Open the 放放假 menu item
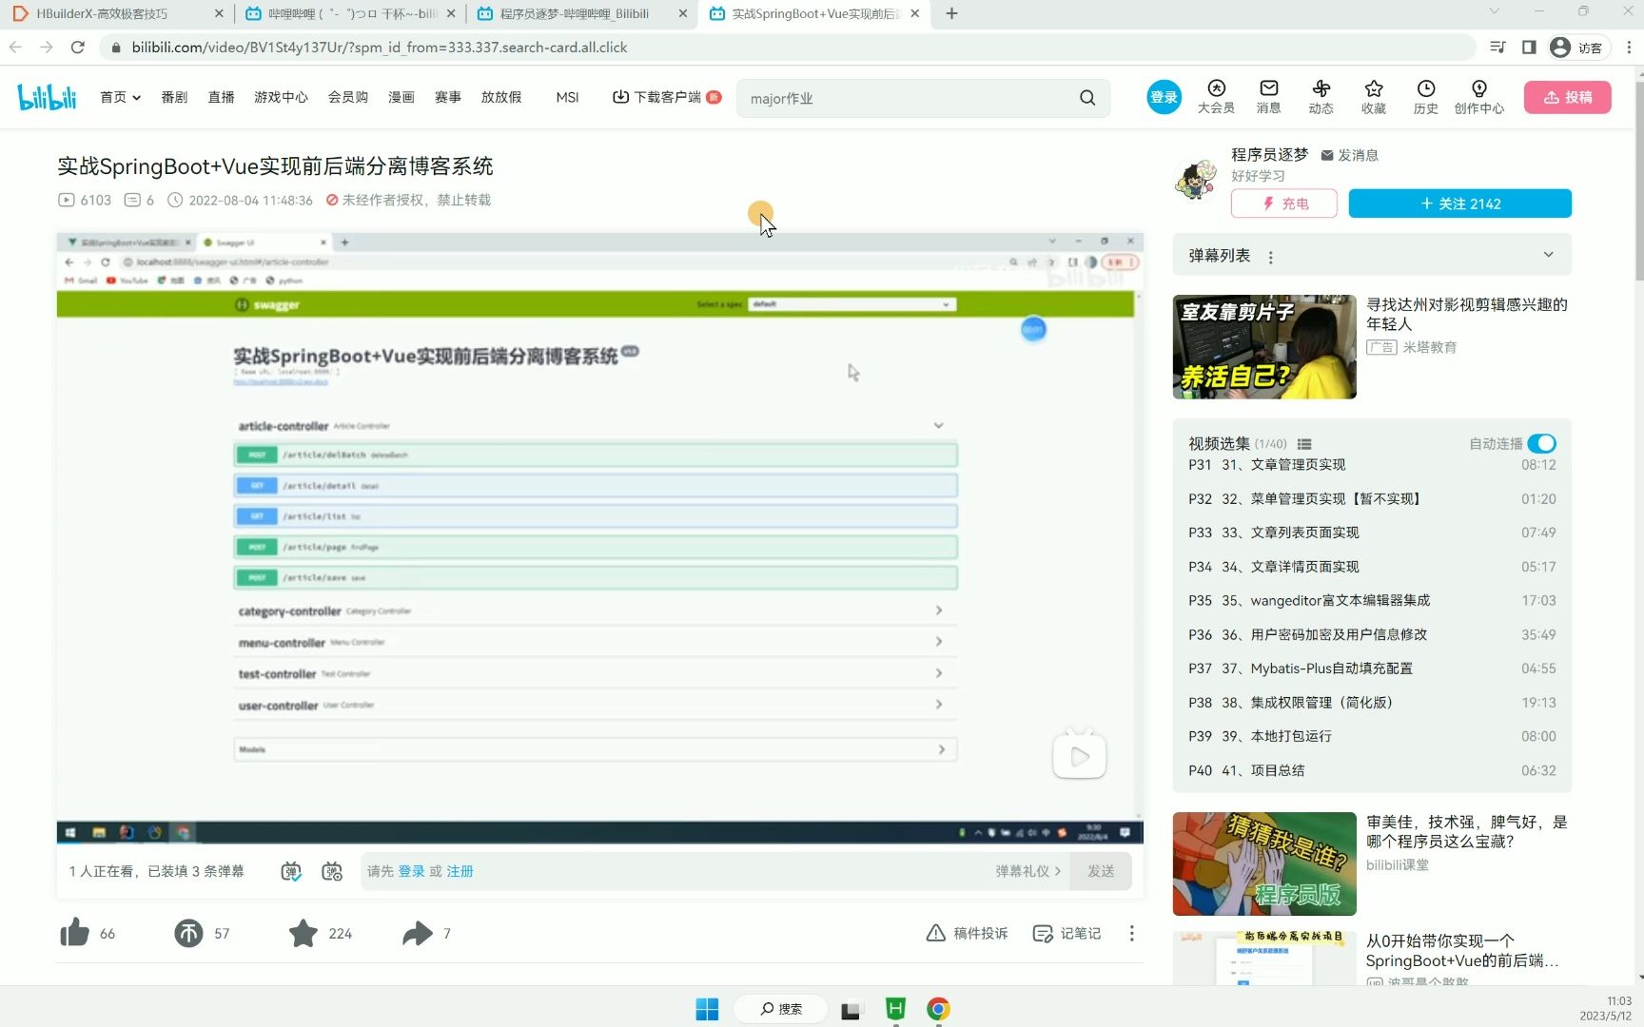 coord(501,97)
